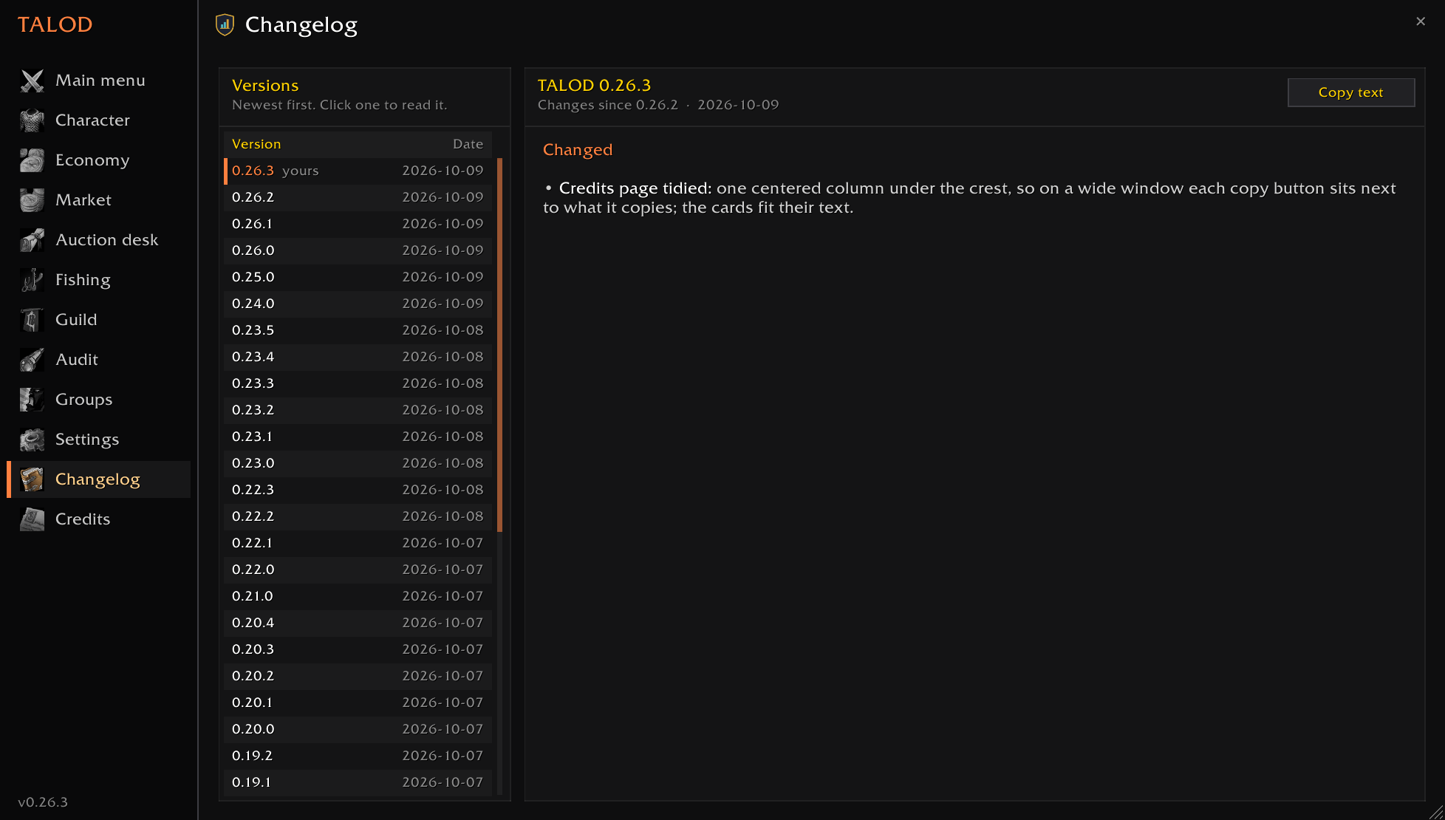Pick version 0.24.0 entry
Screen dimensions: 1445x820
point(358,304)
